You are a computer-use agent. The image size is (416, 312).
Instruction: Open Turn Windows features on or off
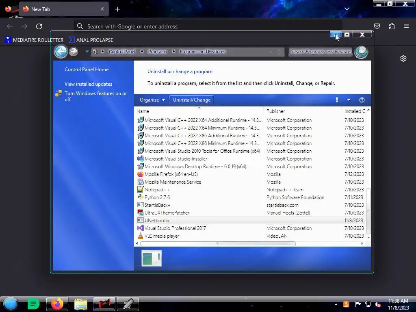95,96
